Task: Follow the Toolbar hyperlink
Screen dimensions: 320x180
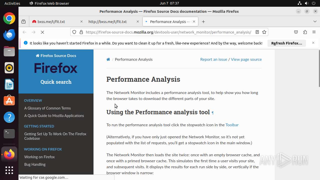Action: coord(232,125)
